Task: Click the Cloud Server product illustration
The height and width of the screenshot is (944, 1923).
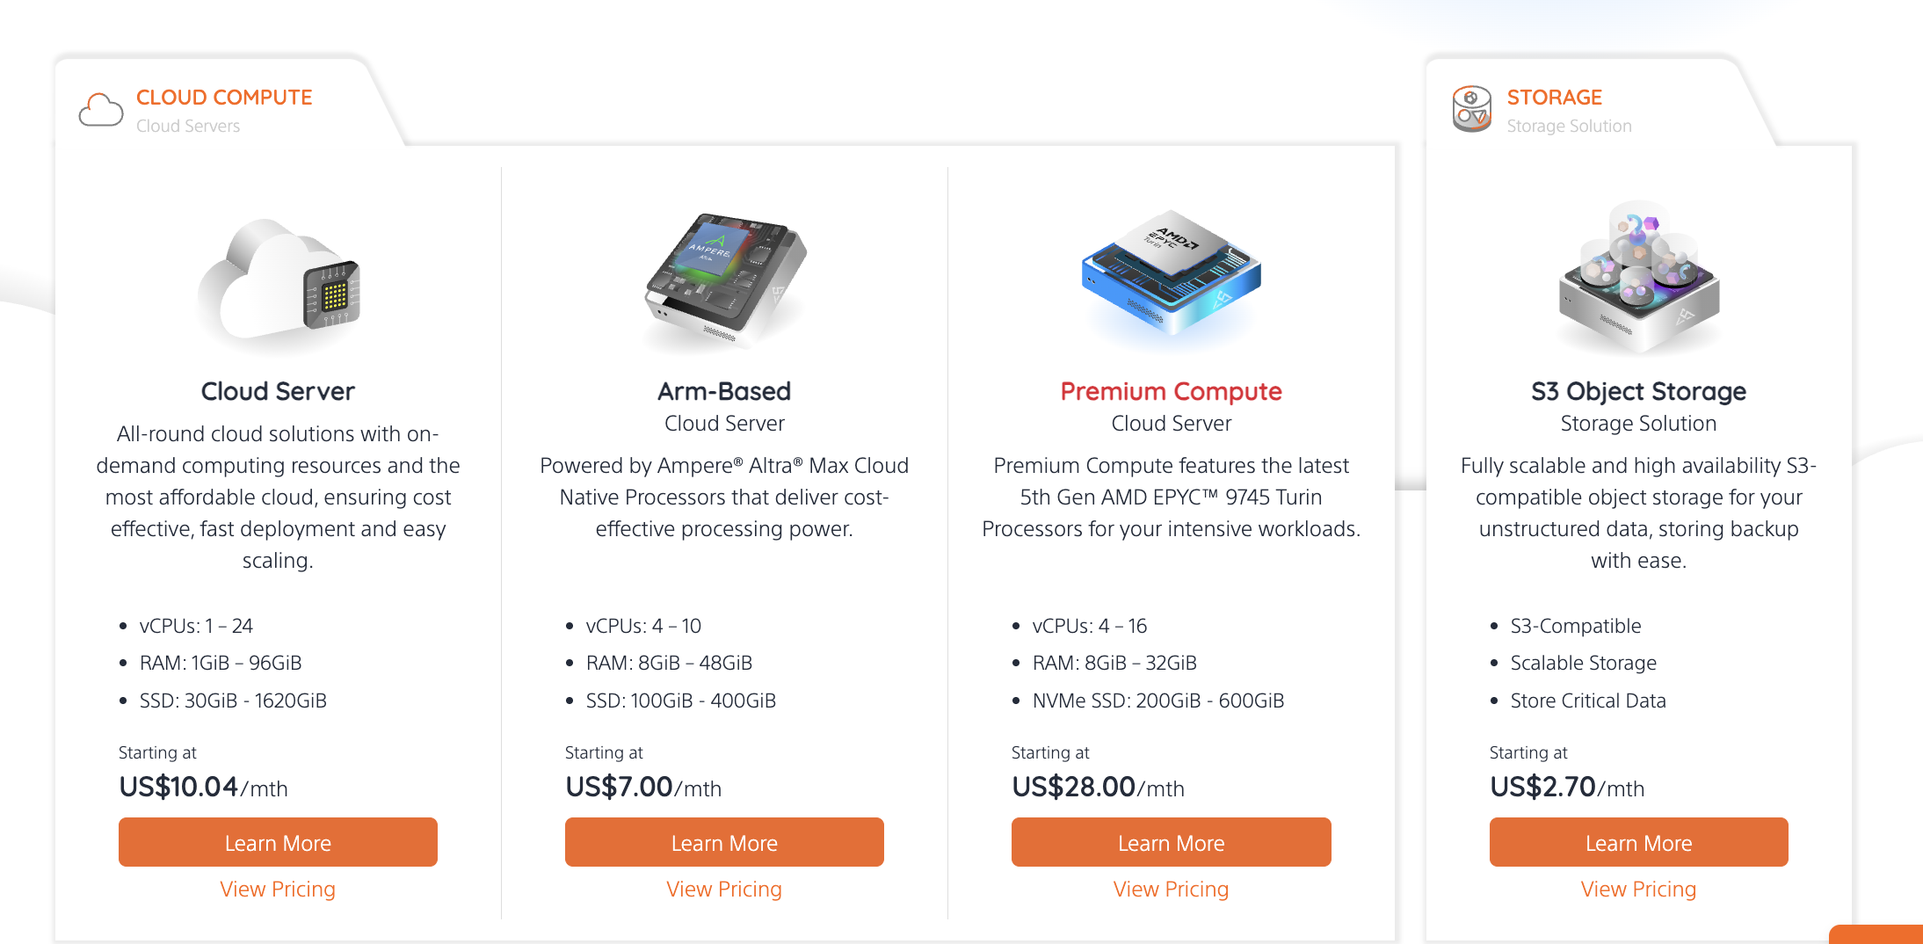Action: tap(279, 280)
